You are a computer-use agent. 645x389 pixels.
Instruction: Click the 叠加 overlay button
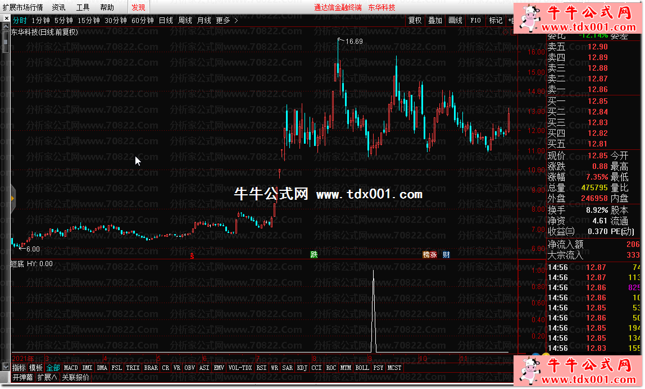(x=435, y=20)
